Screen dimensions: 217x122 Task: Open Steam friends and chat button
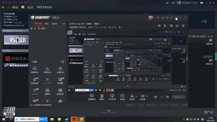[209, 112]
